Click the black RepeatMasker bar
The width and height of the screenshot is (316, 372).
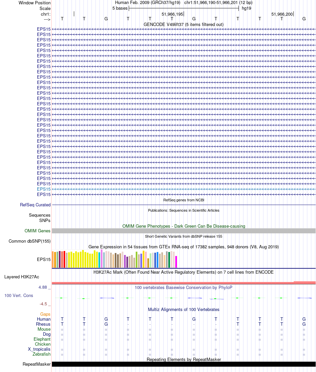(184, 364)
